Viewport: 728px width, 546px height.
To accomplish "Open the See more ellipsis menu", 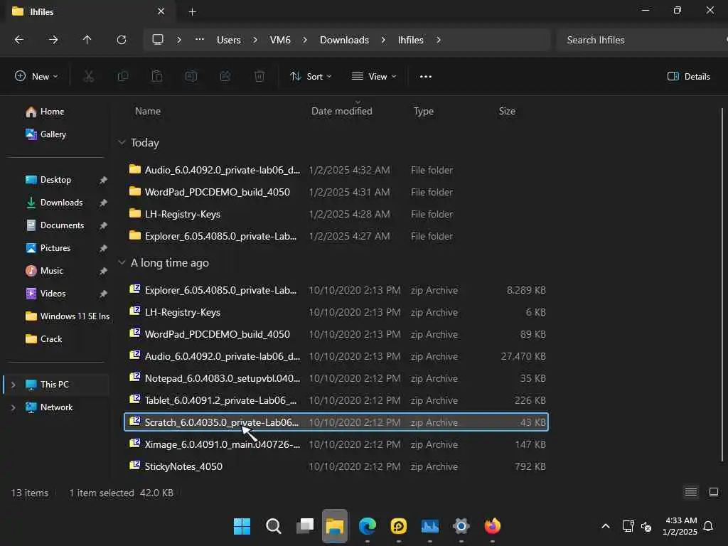I will [426, 77].
